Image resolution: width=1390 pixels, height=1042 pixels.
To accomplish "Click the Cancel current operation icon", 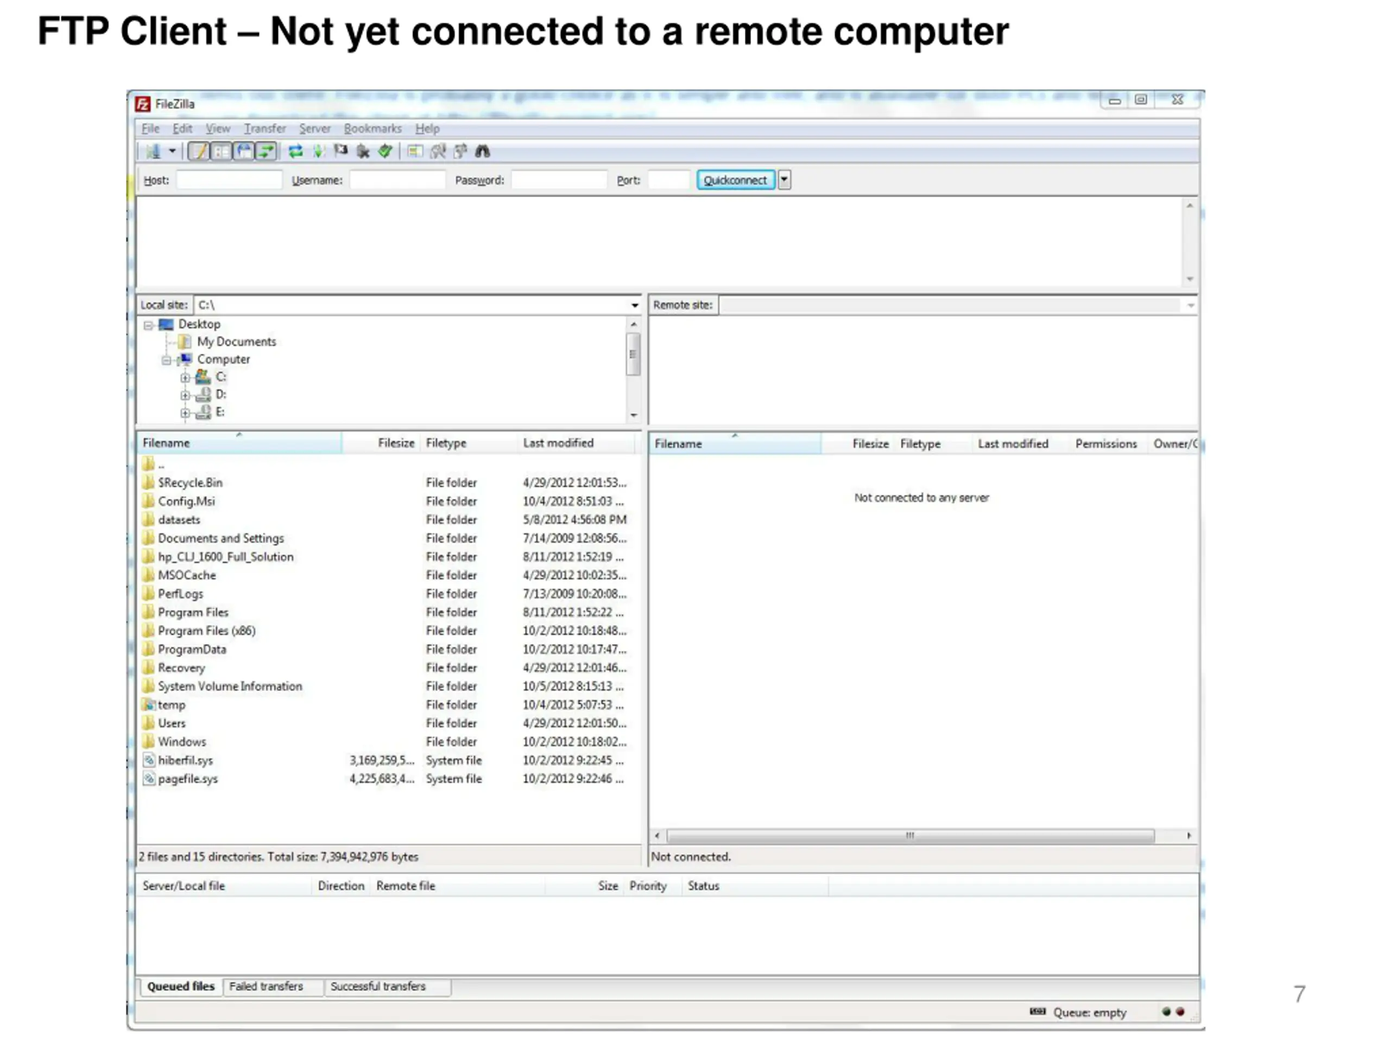I will (x=340, y=151).
